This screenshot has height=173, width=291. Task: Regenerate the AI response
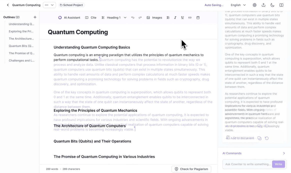[267, 138]
